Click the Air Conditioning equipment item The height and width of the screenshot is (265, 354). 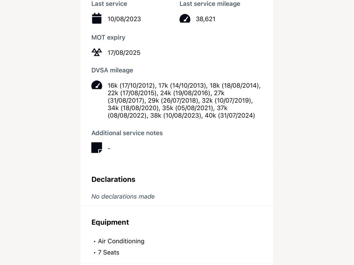121,241
